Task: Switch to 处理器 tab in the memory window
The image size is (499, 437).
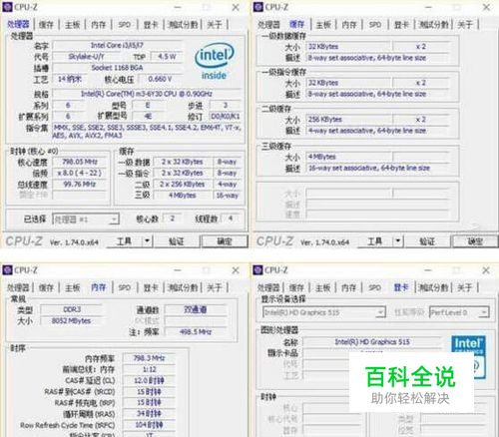Action: 18,287
